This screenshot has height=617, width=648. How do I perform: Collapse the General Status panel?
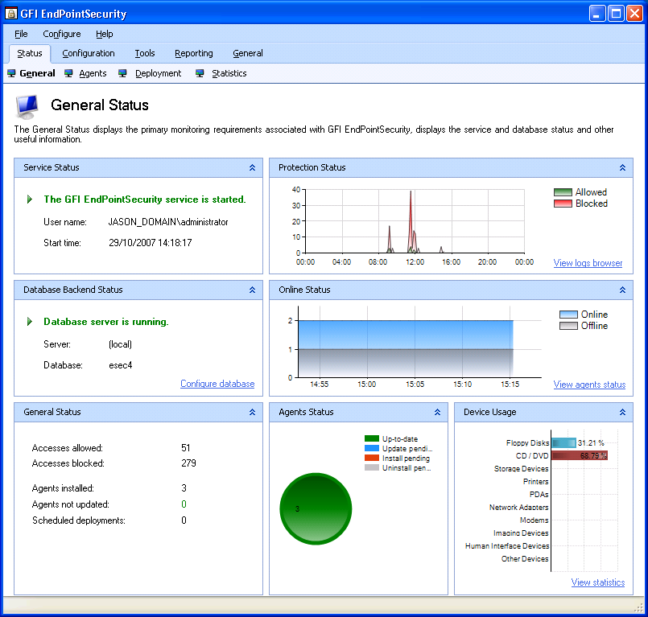pyautogui.click(x=253, y=412)
